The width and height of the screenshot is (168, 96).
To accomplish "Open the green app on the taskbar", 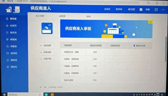I will (x=46, y=94).
